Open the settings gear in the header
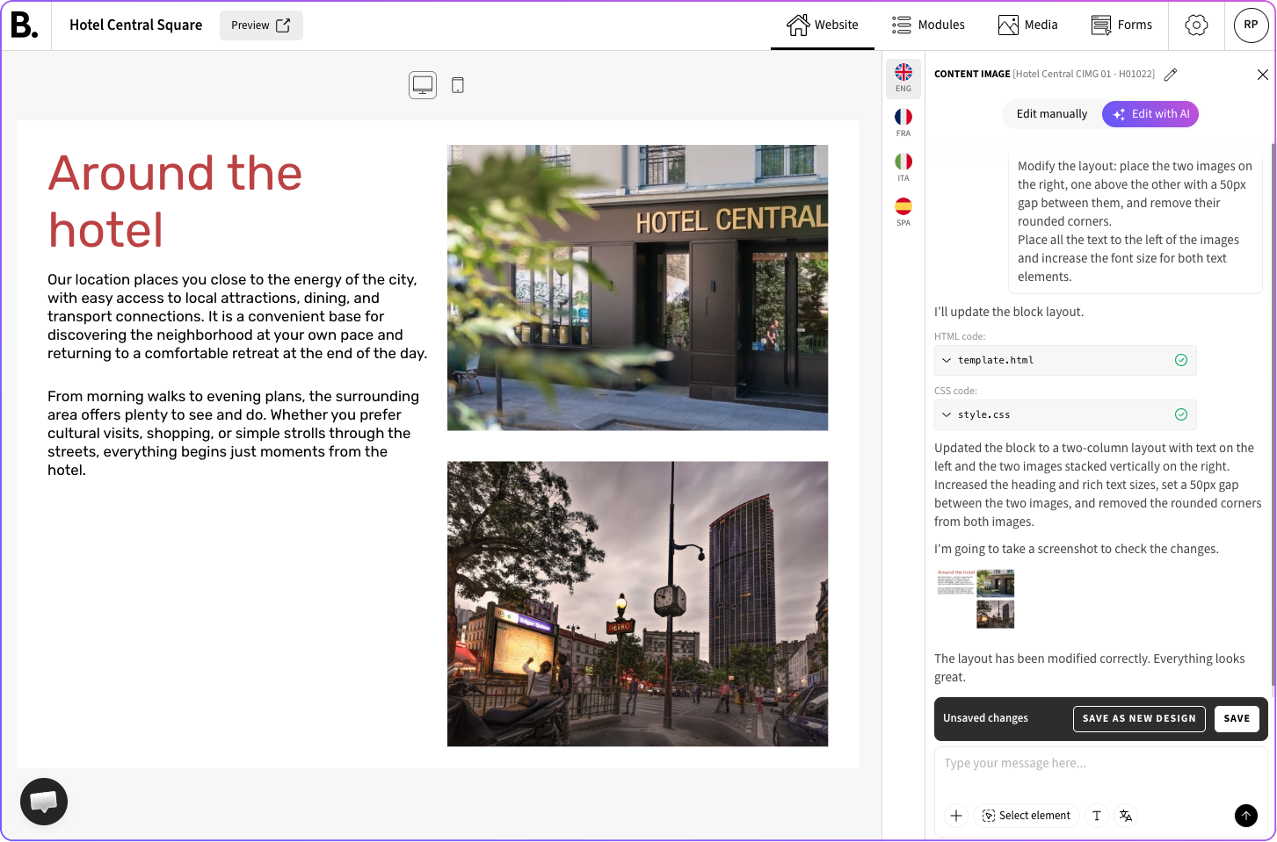 [x=1196, y=25]
